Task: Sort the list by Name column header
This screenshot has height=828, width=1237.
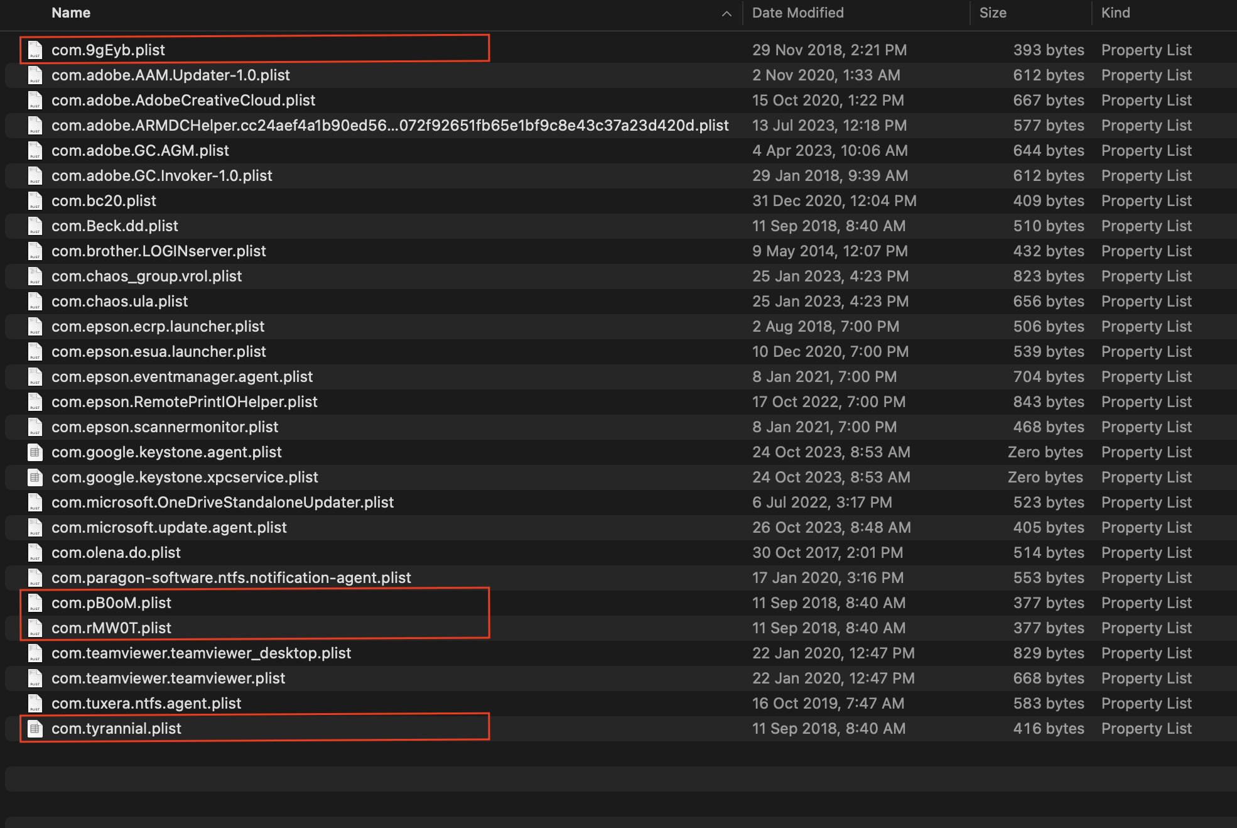Action: pos(71,13)
